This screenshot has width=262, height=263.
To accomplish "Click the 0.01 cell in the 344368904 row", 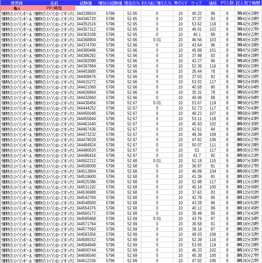I will (157, 40).
